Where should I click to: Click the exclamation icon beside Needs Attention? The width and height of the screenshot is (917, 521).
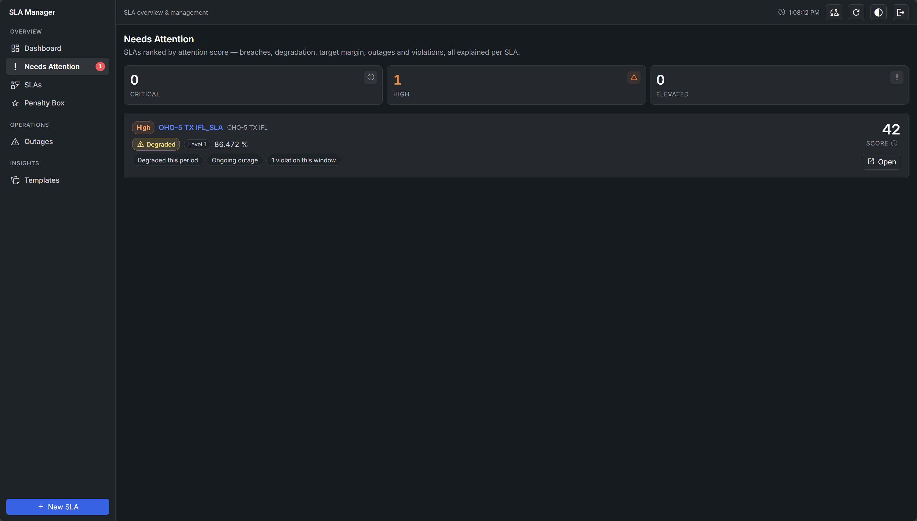click(x=15, y=67)
